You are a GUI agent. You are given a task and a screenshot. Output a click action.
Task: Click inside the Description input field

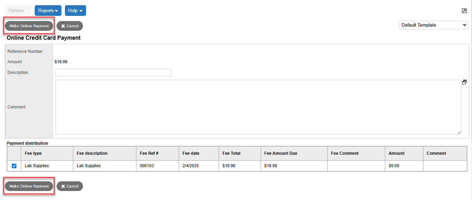coord(113,72)
